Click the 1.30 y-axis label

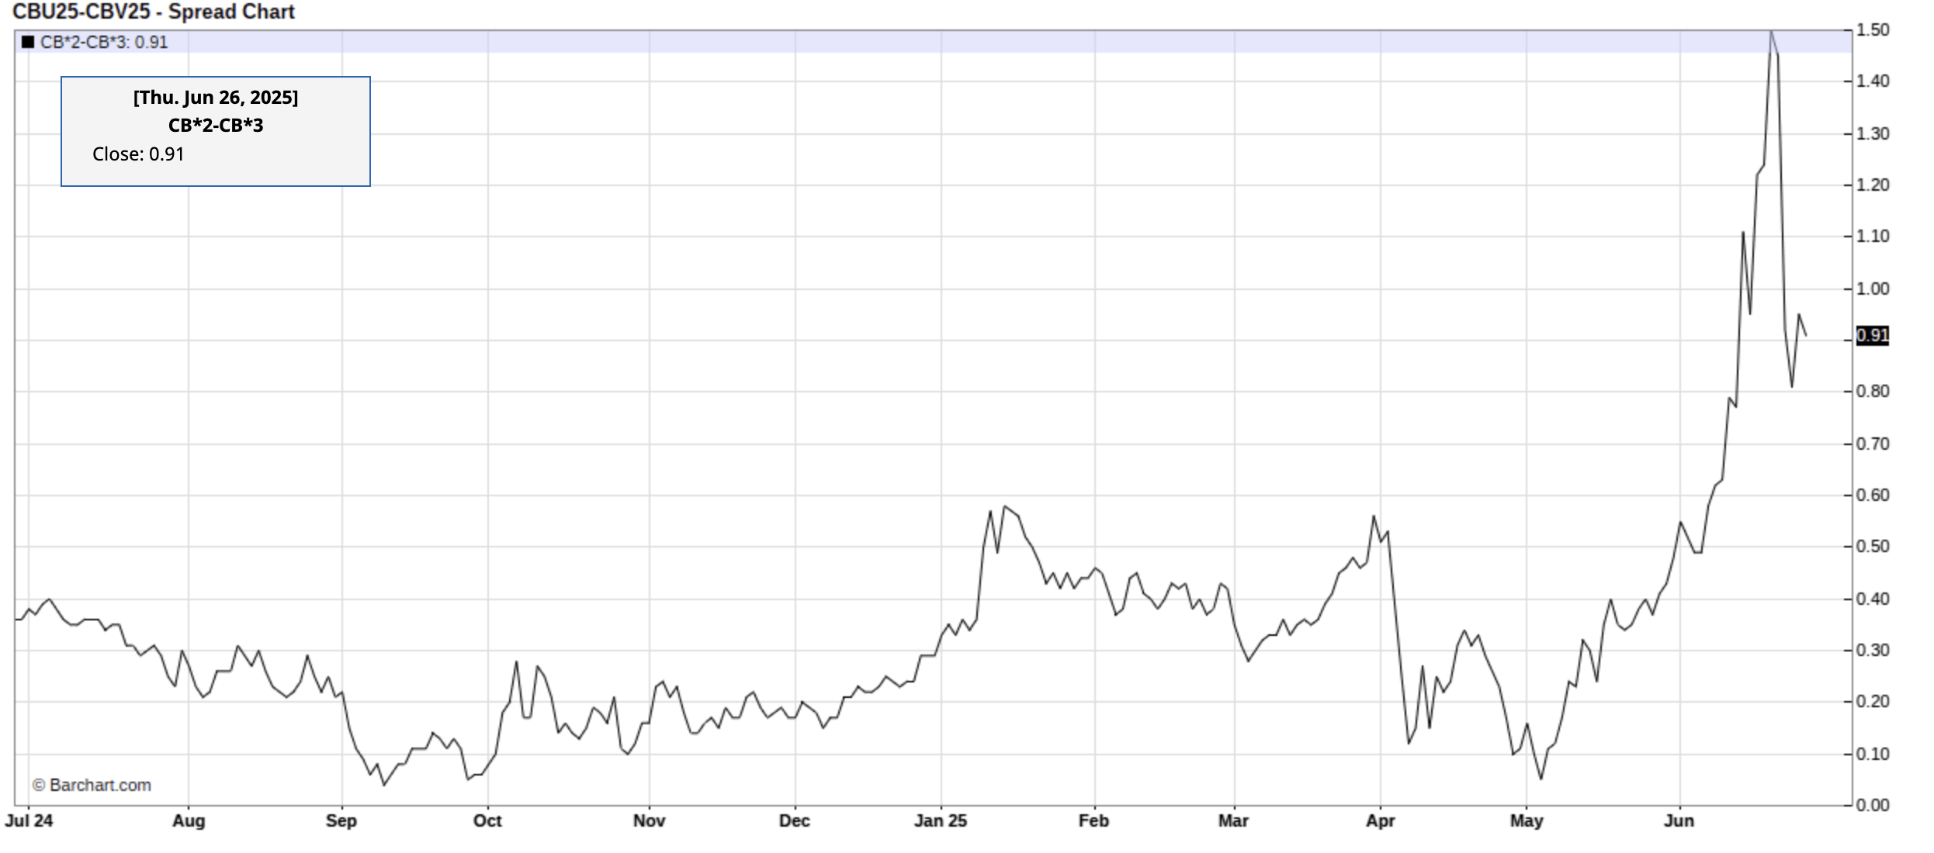pyautogui.click(x=1873, y=134)
